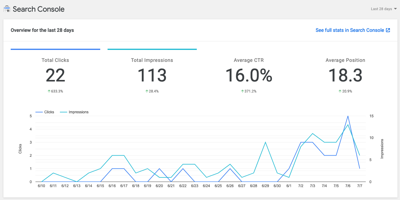Click the 6/30 date label
This screenshot has height=200, width=400.
click(277, 186)
